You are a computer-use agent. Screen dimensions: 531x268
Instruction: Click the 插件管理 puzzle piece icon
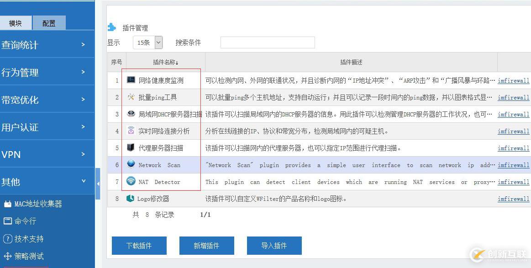(112, 27)
